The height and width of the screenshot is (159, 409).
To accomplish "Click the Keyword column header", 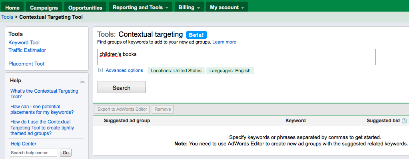I will pos(295,121).
